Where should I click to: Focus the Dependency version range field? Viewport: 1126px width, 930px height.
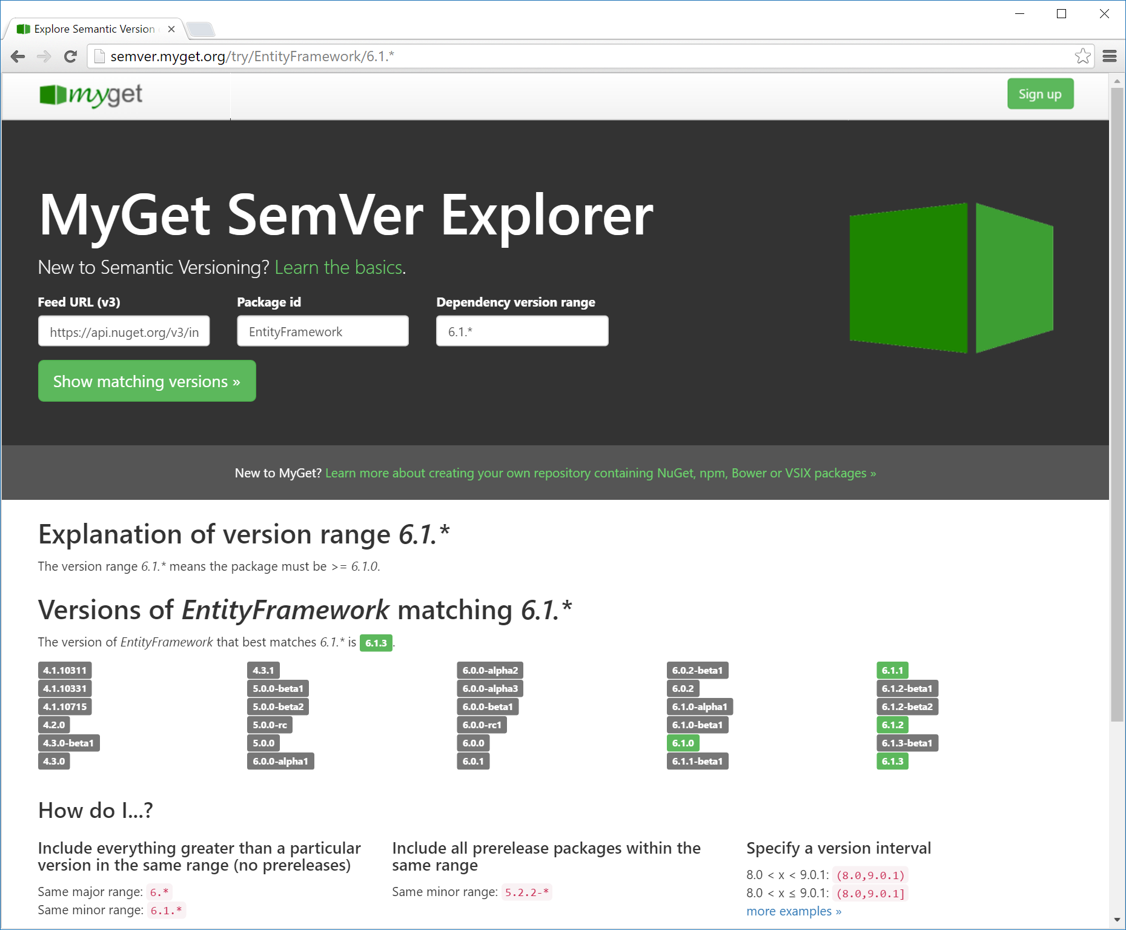pos(522,331)
